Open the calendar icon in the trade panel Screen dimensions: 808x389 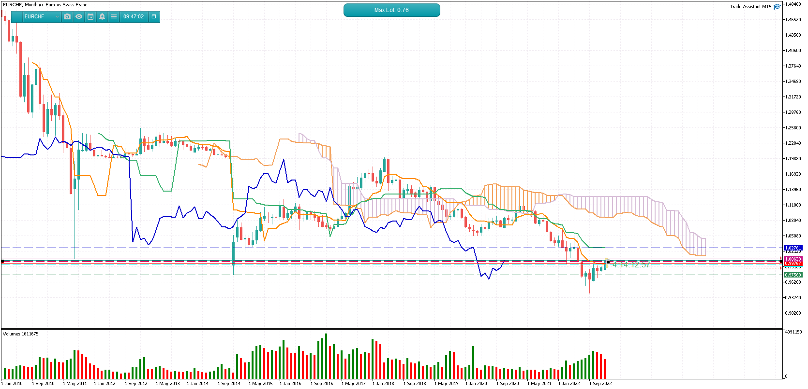(x=90, y=16)
